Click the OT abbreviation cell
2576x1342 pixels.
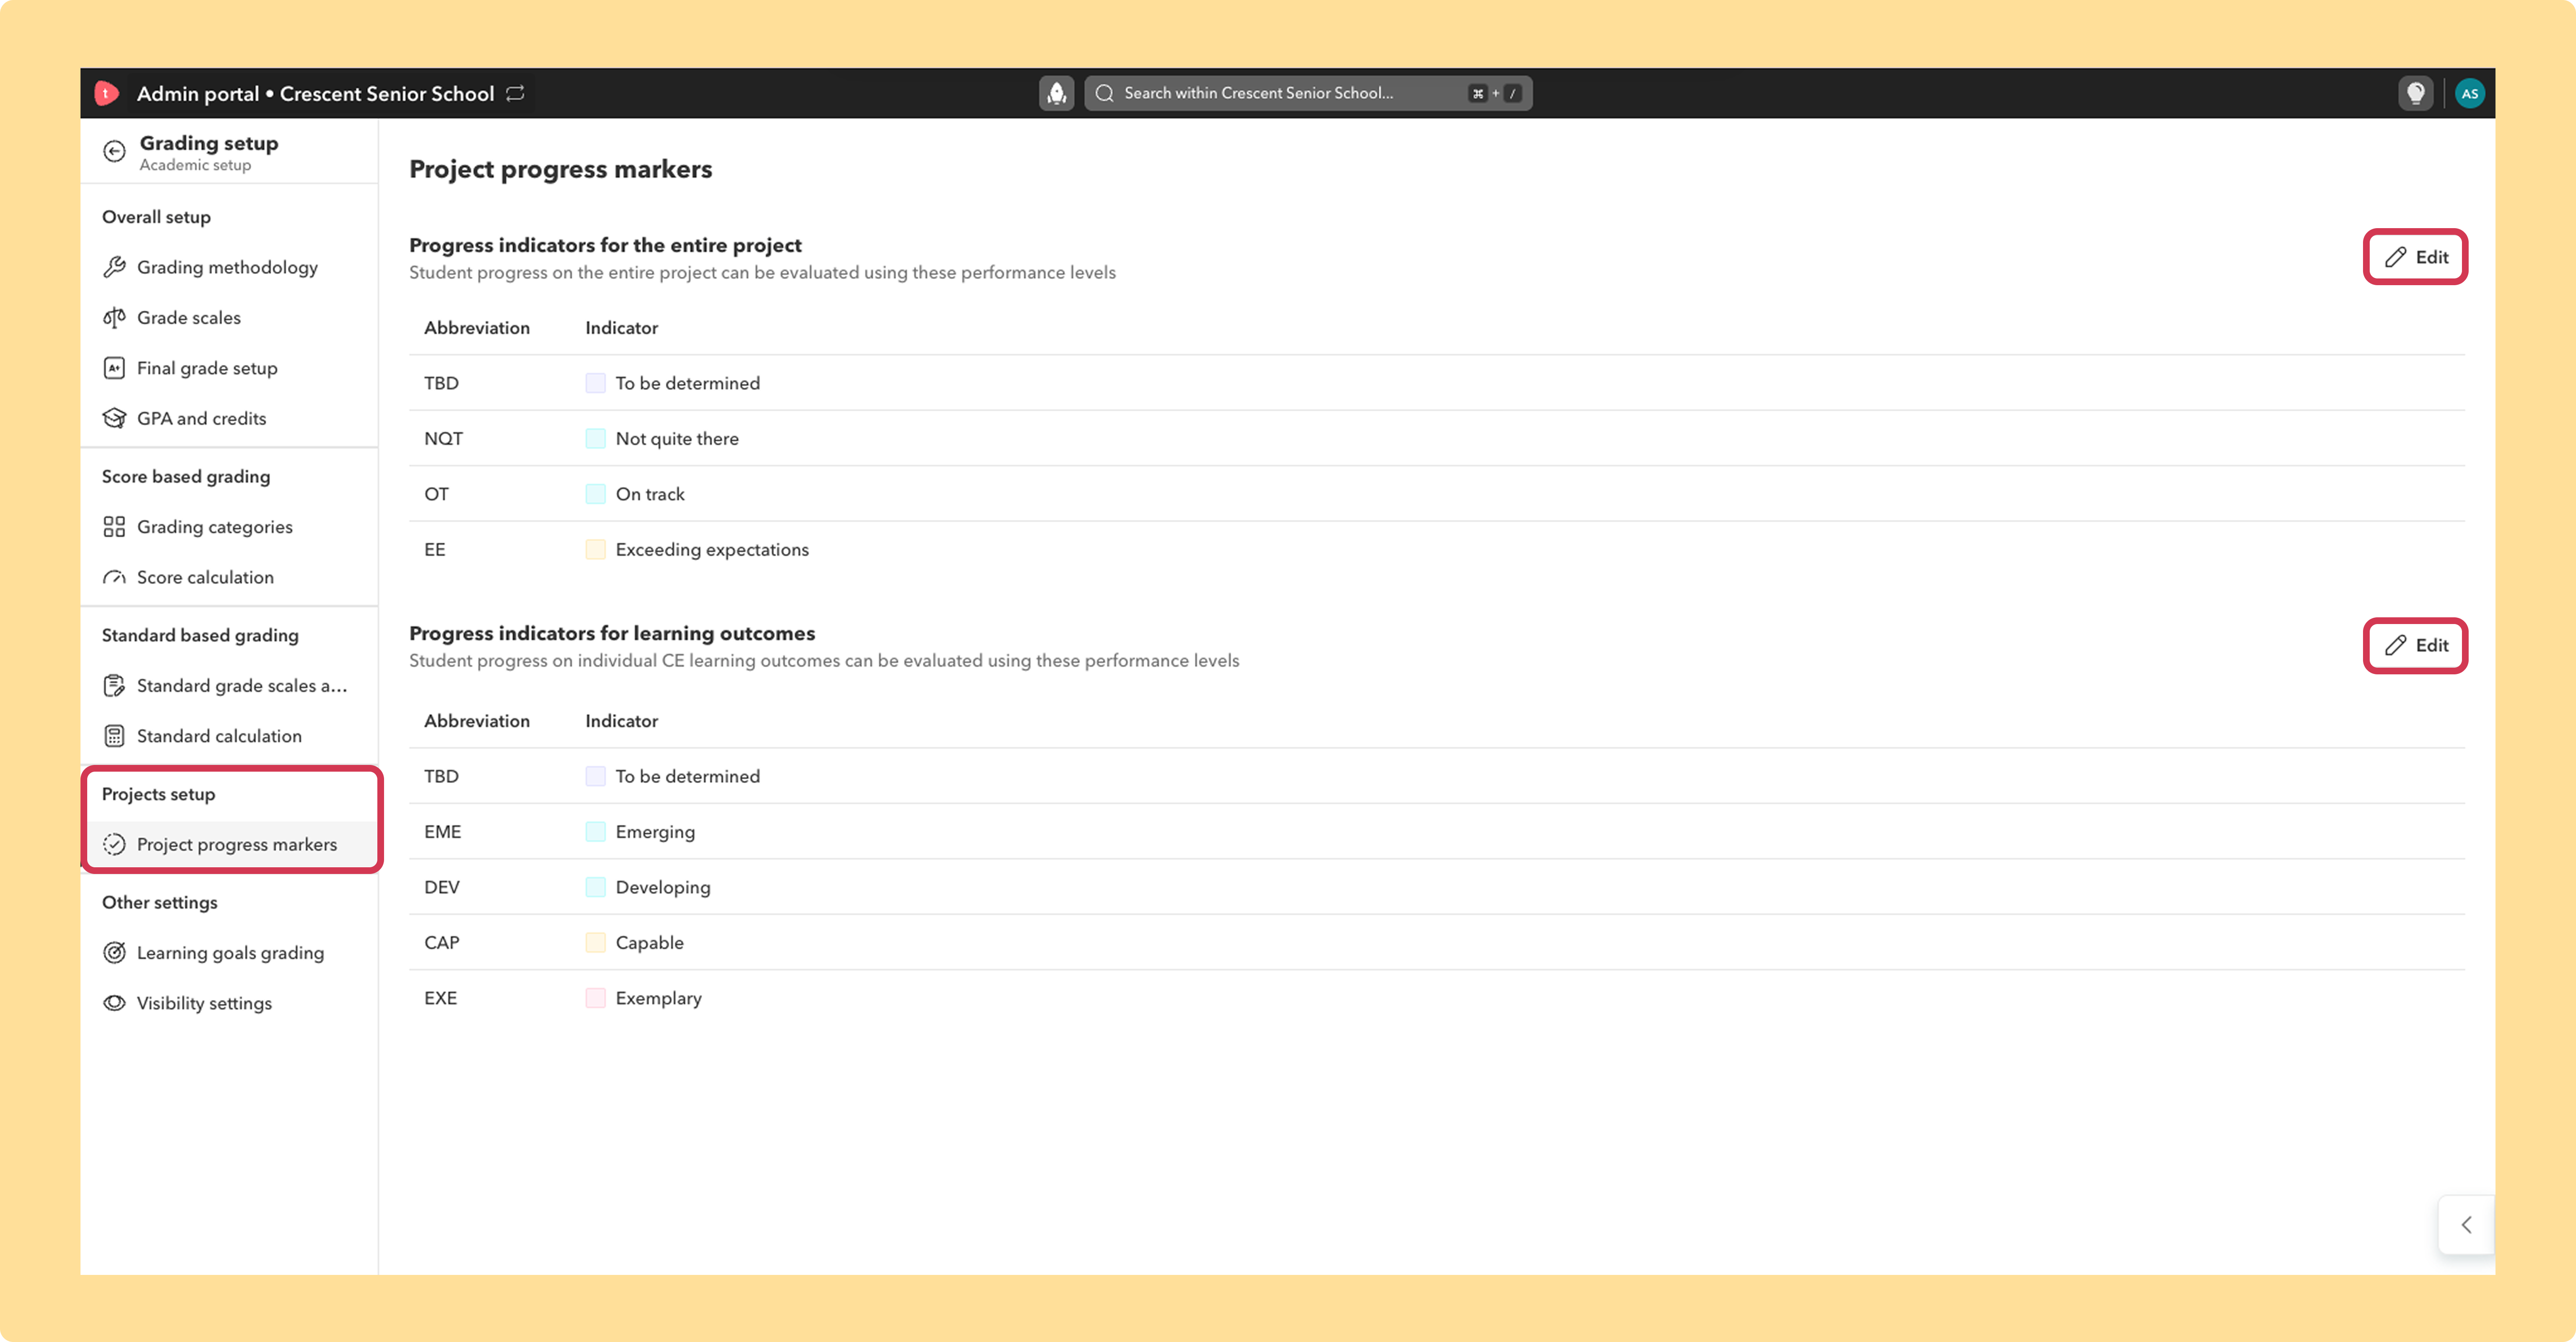tap(436, 494)
